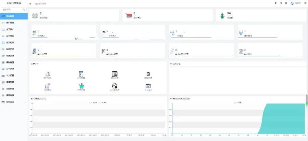Open the globe with gear shortcut icon

[115, 86]
